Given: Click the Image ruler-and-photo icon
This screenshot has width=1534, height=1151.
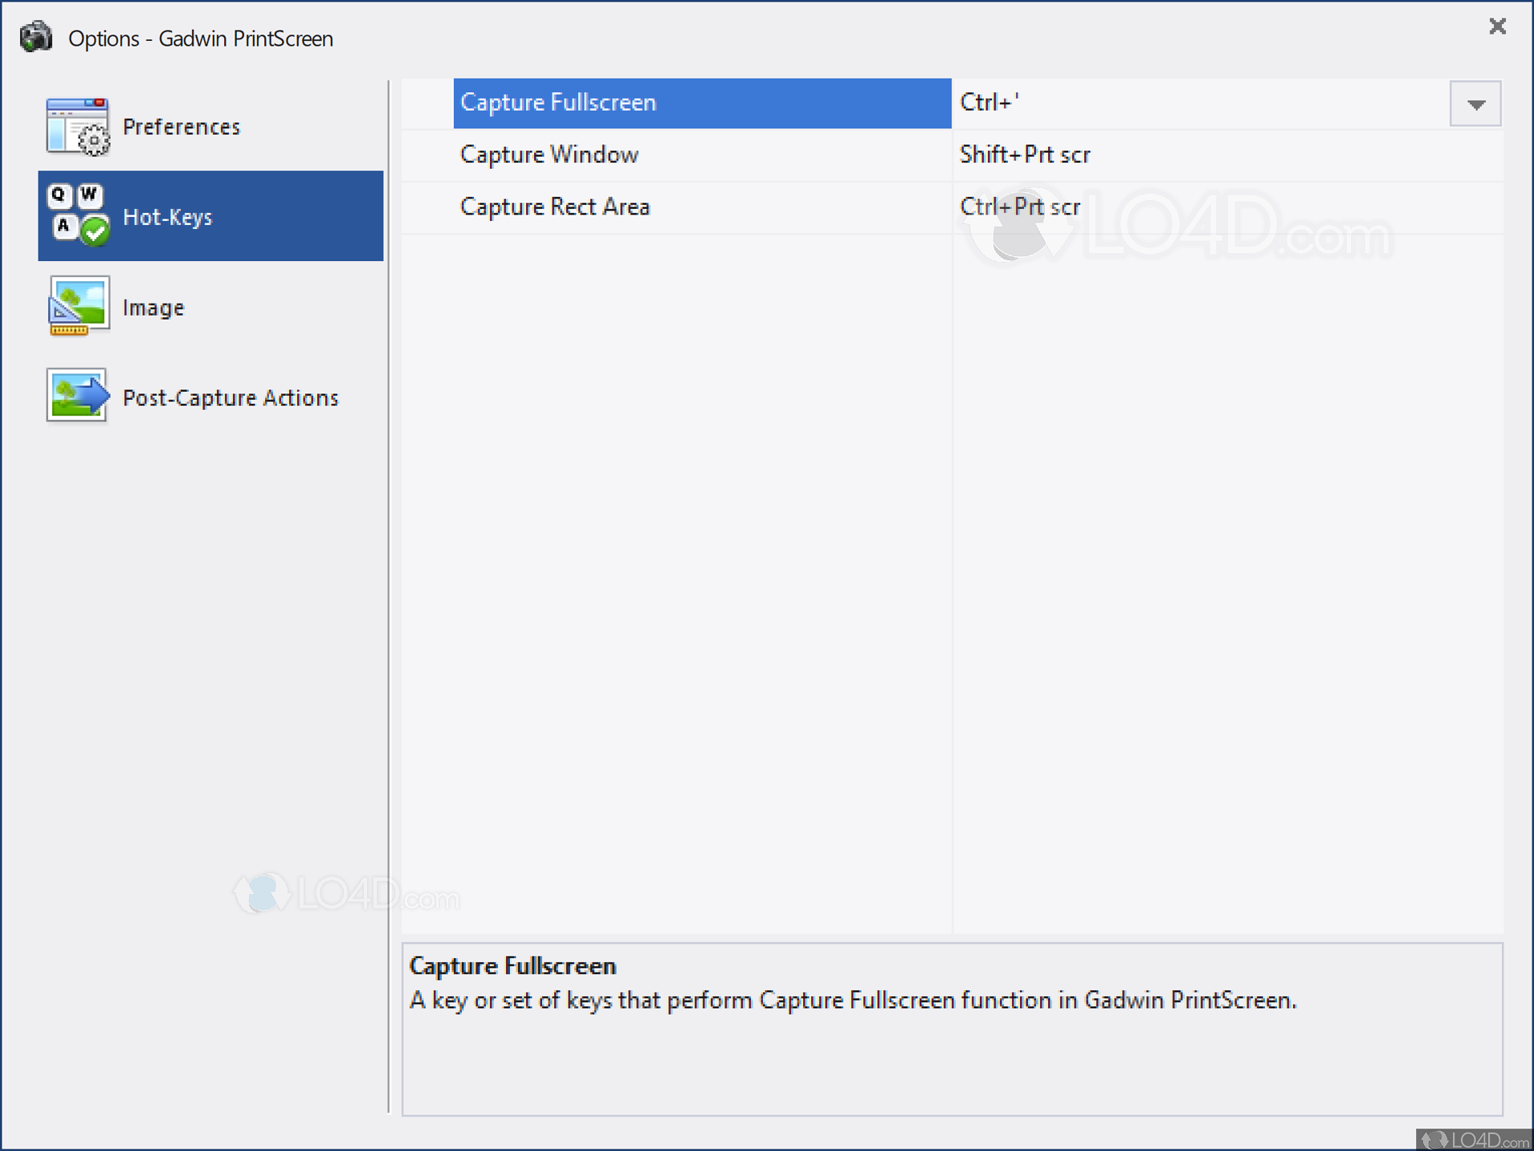Looking at the screenshot, I should [77, 306].
